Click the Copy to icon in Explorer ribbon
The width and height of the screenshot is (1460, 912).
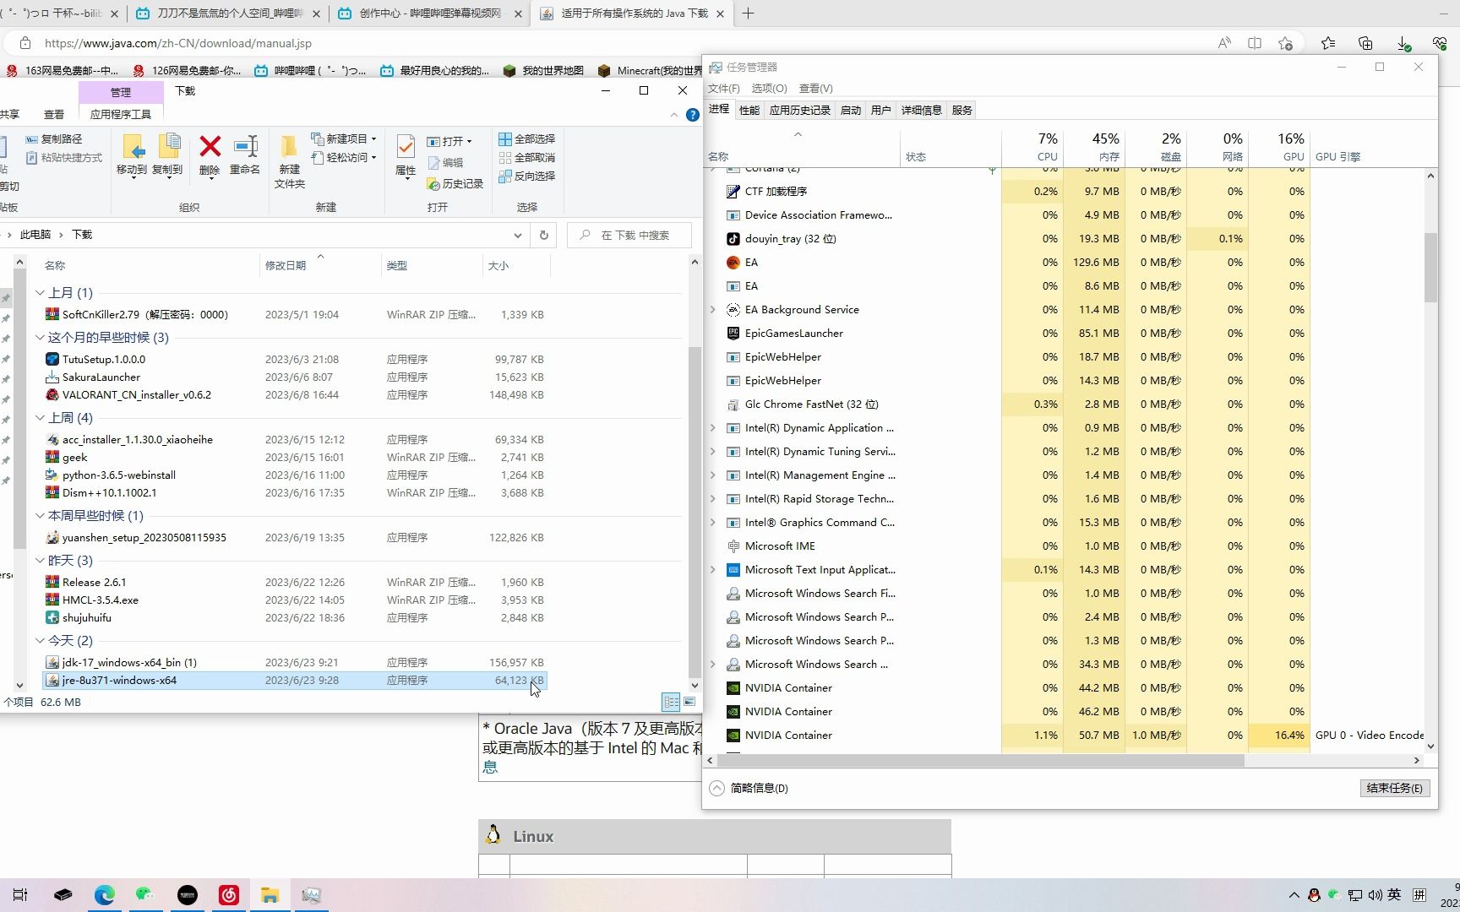(x=168, y=155)
